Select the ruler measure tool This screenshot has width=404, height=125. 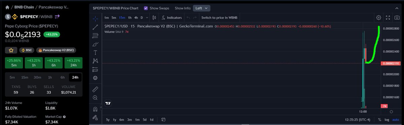[x=95, y=89]
